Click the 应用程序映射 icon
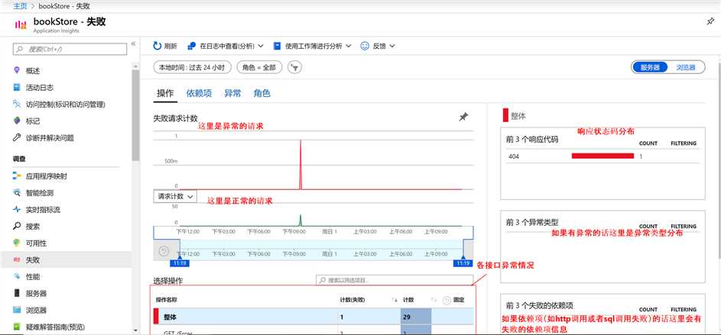Screen dimensions: 721x335 pos(17,176)
